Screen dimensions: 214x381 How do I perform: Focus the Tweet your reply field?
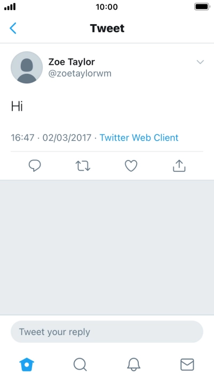107,332
